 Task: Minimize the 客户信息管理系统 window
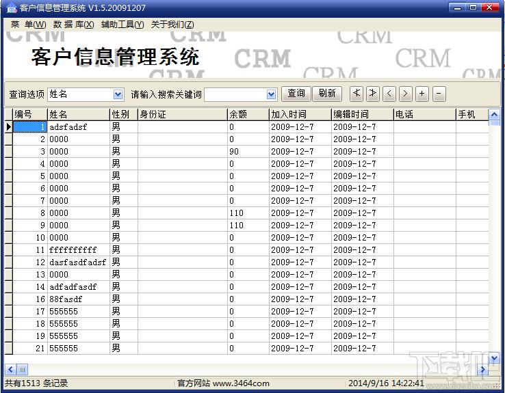457,8
